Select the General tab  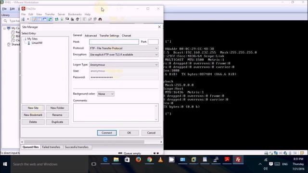77,35
